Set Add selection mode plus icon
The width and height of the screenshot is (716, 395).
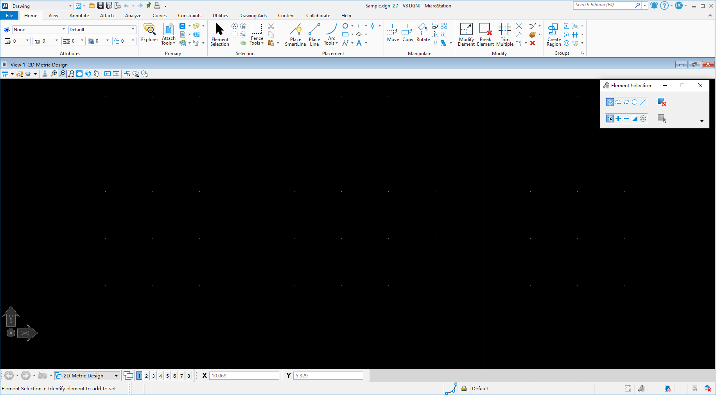click(x=618, y=118)
